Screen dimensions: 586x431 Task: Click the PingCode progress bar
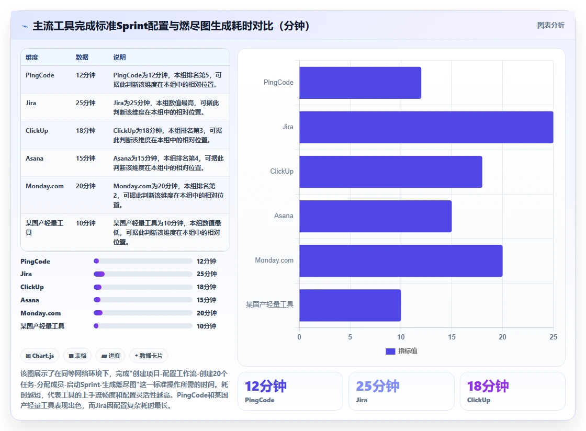143,261
